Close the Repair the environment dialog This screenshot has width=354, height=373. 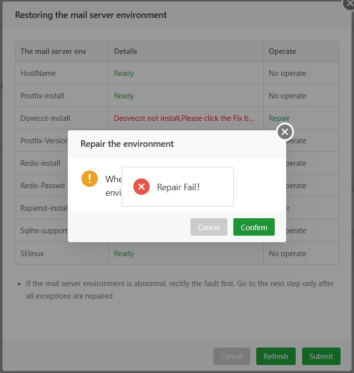(285, 132)
